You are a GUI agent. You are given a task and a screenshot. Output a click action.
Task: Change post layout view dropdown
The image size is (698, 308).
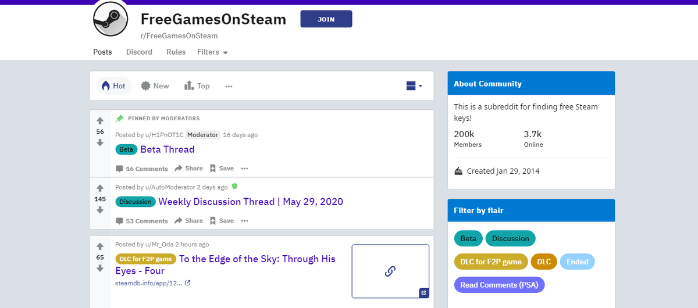coord(414,86)
